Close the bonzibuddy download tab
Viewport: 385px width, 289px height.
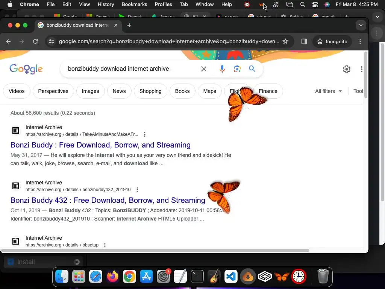116,25
